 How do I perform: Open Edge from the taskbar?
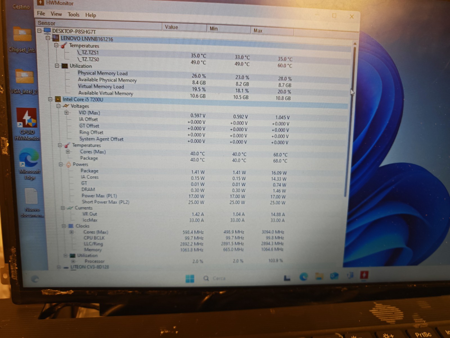(x=303, y=277)
